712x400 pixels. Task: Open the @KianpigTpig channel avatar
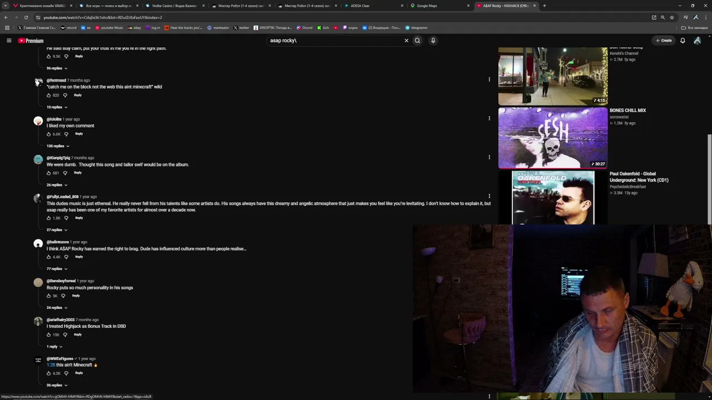pyautogui.click(x=38, y=159)
